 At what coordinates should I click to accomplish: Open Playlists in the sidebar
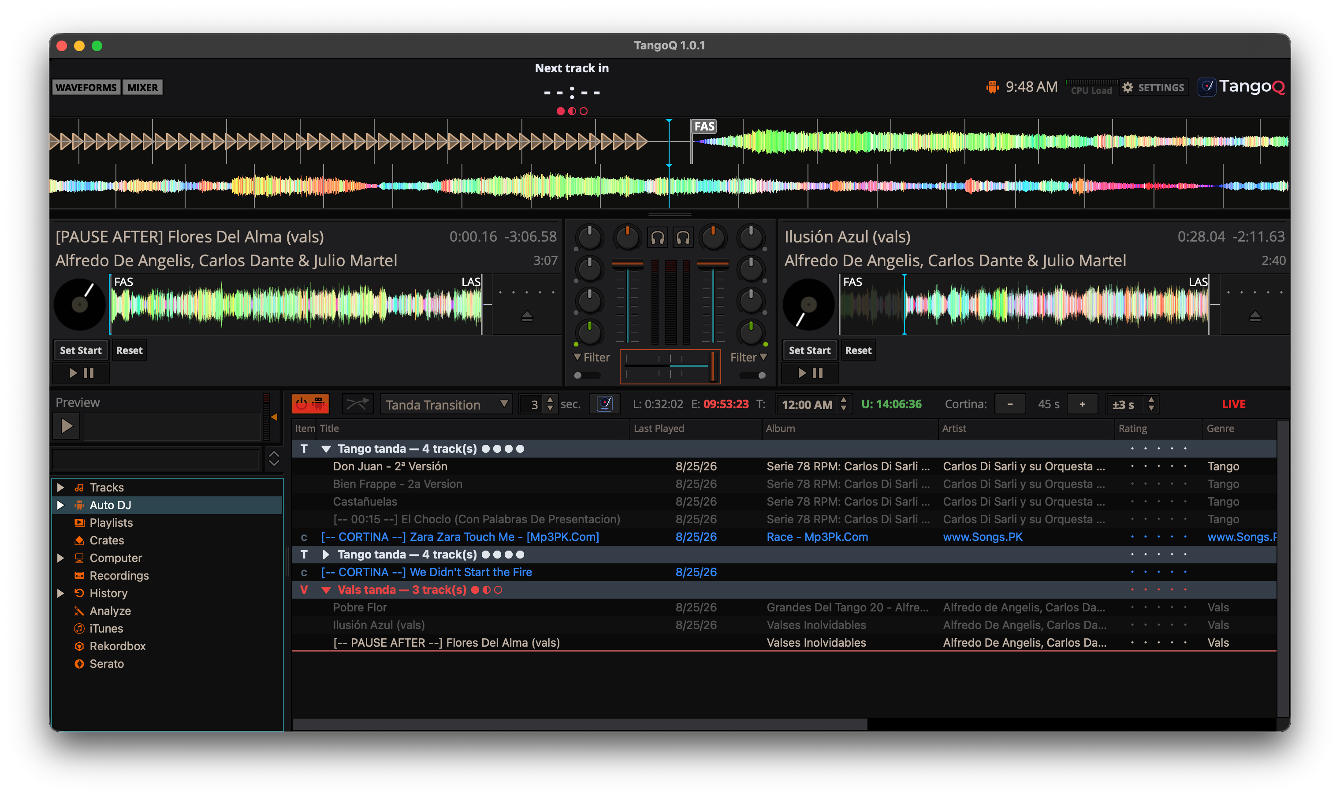tap(111, 522)
